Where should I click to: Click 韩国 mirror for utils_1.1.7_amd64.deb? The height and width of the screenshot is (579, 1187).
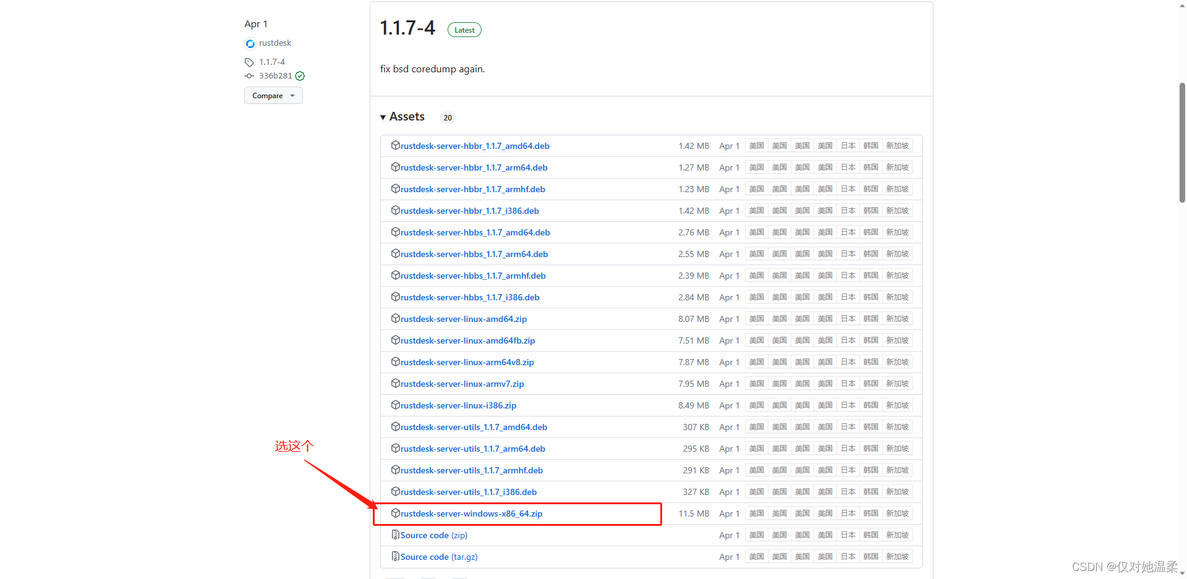(871, 427)
